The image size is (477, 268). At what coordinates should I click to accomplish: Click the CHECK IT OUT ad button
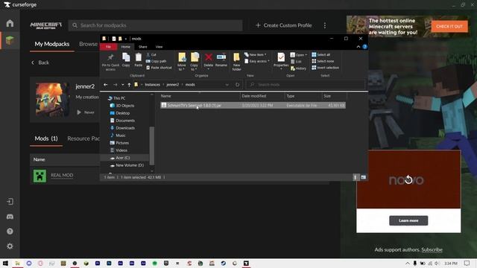coord(449,27)
